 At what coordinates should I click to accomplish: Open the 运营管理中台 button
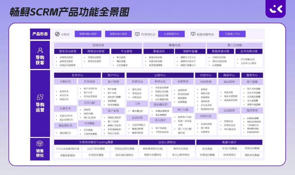[x=171, y=34]
